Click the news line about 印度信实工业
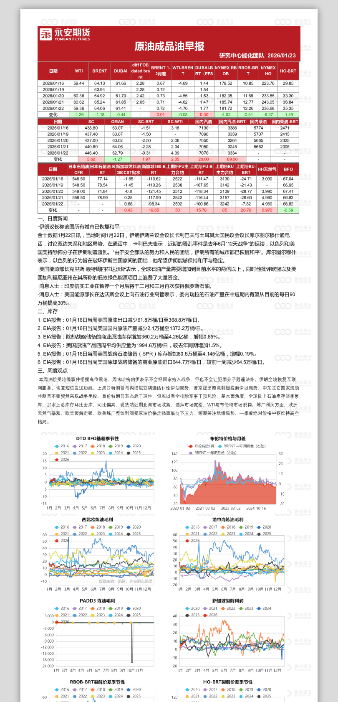 tap(125, 286)
